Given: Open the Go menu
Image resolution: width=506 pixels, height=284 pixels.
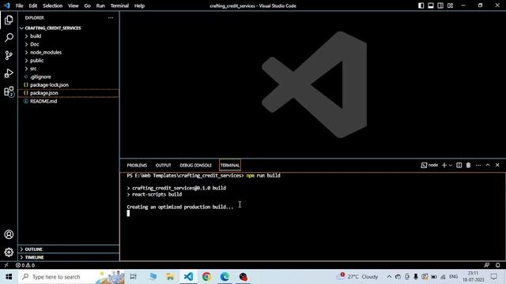Looking at the screenshot, I should click(88, 6).
